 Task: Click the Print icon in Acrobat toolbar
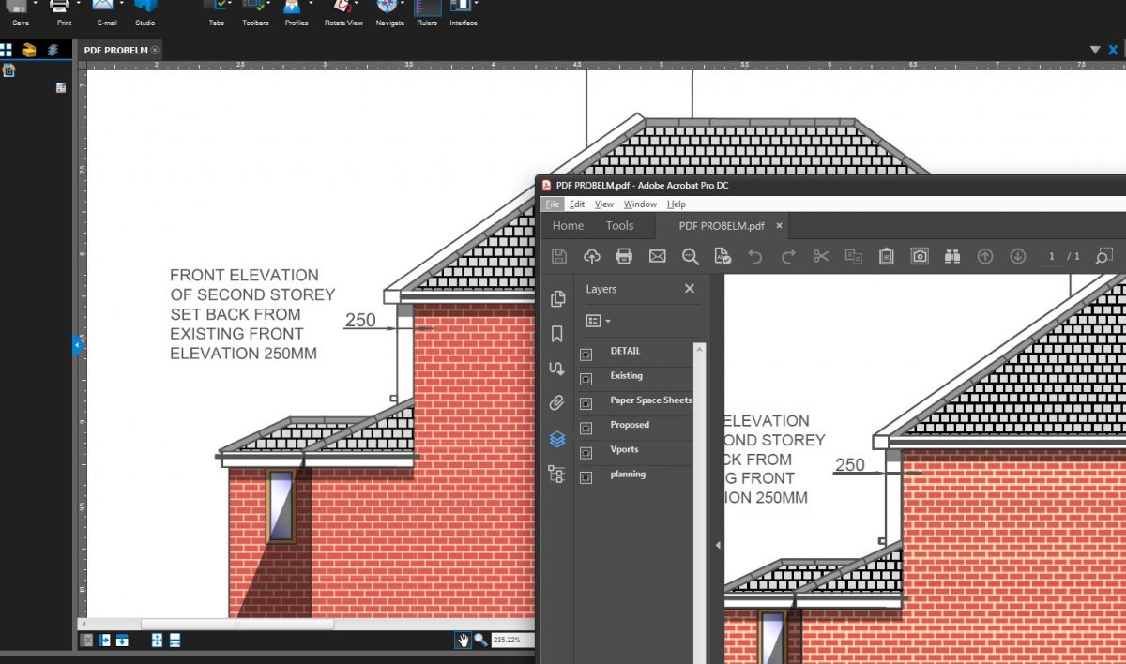624,256
